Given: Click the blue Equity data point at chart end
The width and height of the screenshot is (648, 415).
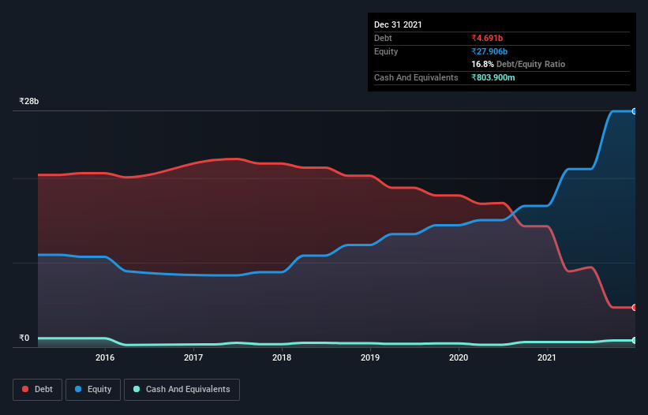Looking at the screenshot, I should coord(635,111).
